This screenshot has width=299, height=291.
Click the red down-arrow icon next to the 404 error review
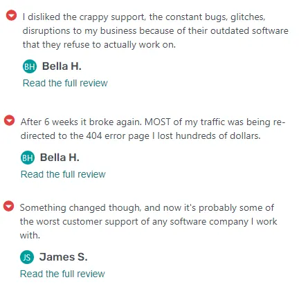(x=9, y=120)
